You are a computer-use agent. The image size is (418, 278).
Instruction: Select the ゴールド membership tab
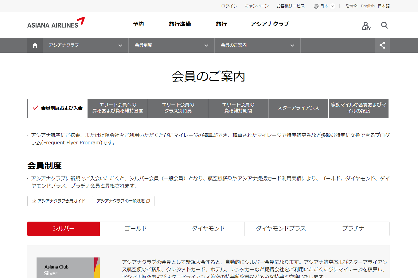pos(136,229)
